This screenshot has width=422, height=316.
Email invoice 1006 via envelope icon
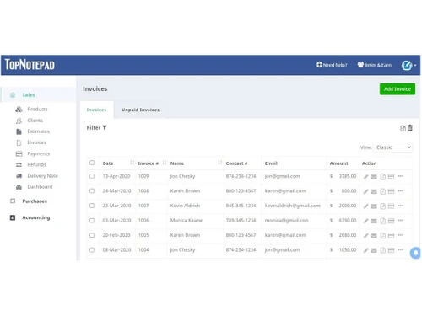tap(374, 221)
